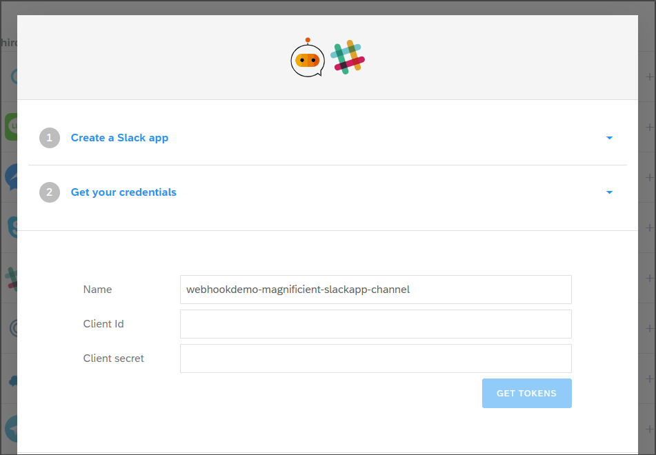Click the Slack hashtag logo in header

[347, 57]
